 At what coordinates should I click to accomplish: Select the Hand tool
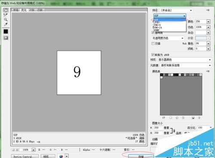(6, 10)
